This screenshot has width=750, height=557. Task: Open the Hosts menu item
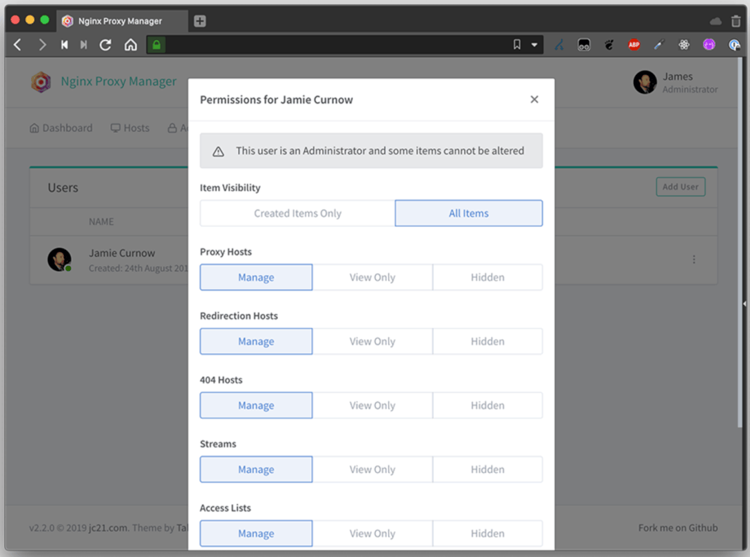click(x=130, y=128)
